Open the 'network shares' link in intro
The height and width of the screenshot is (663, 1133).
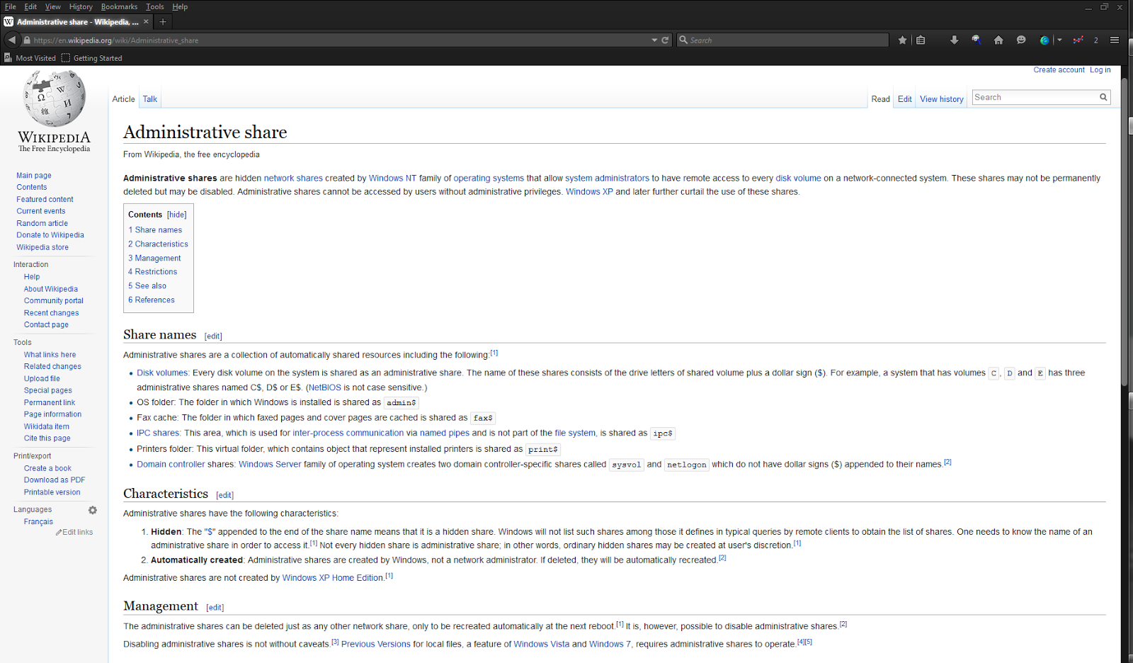293,178
